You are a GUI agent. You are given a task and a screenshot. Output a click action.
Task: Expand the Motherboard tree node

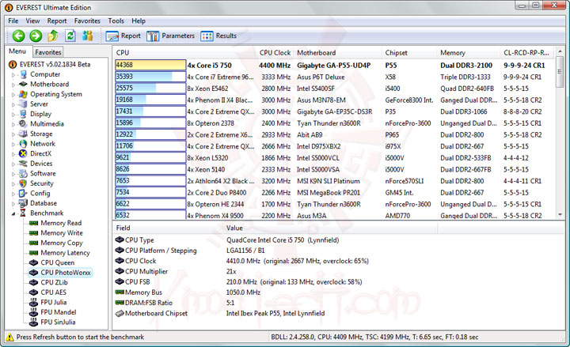(x=13, y=85)
